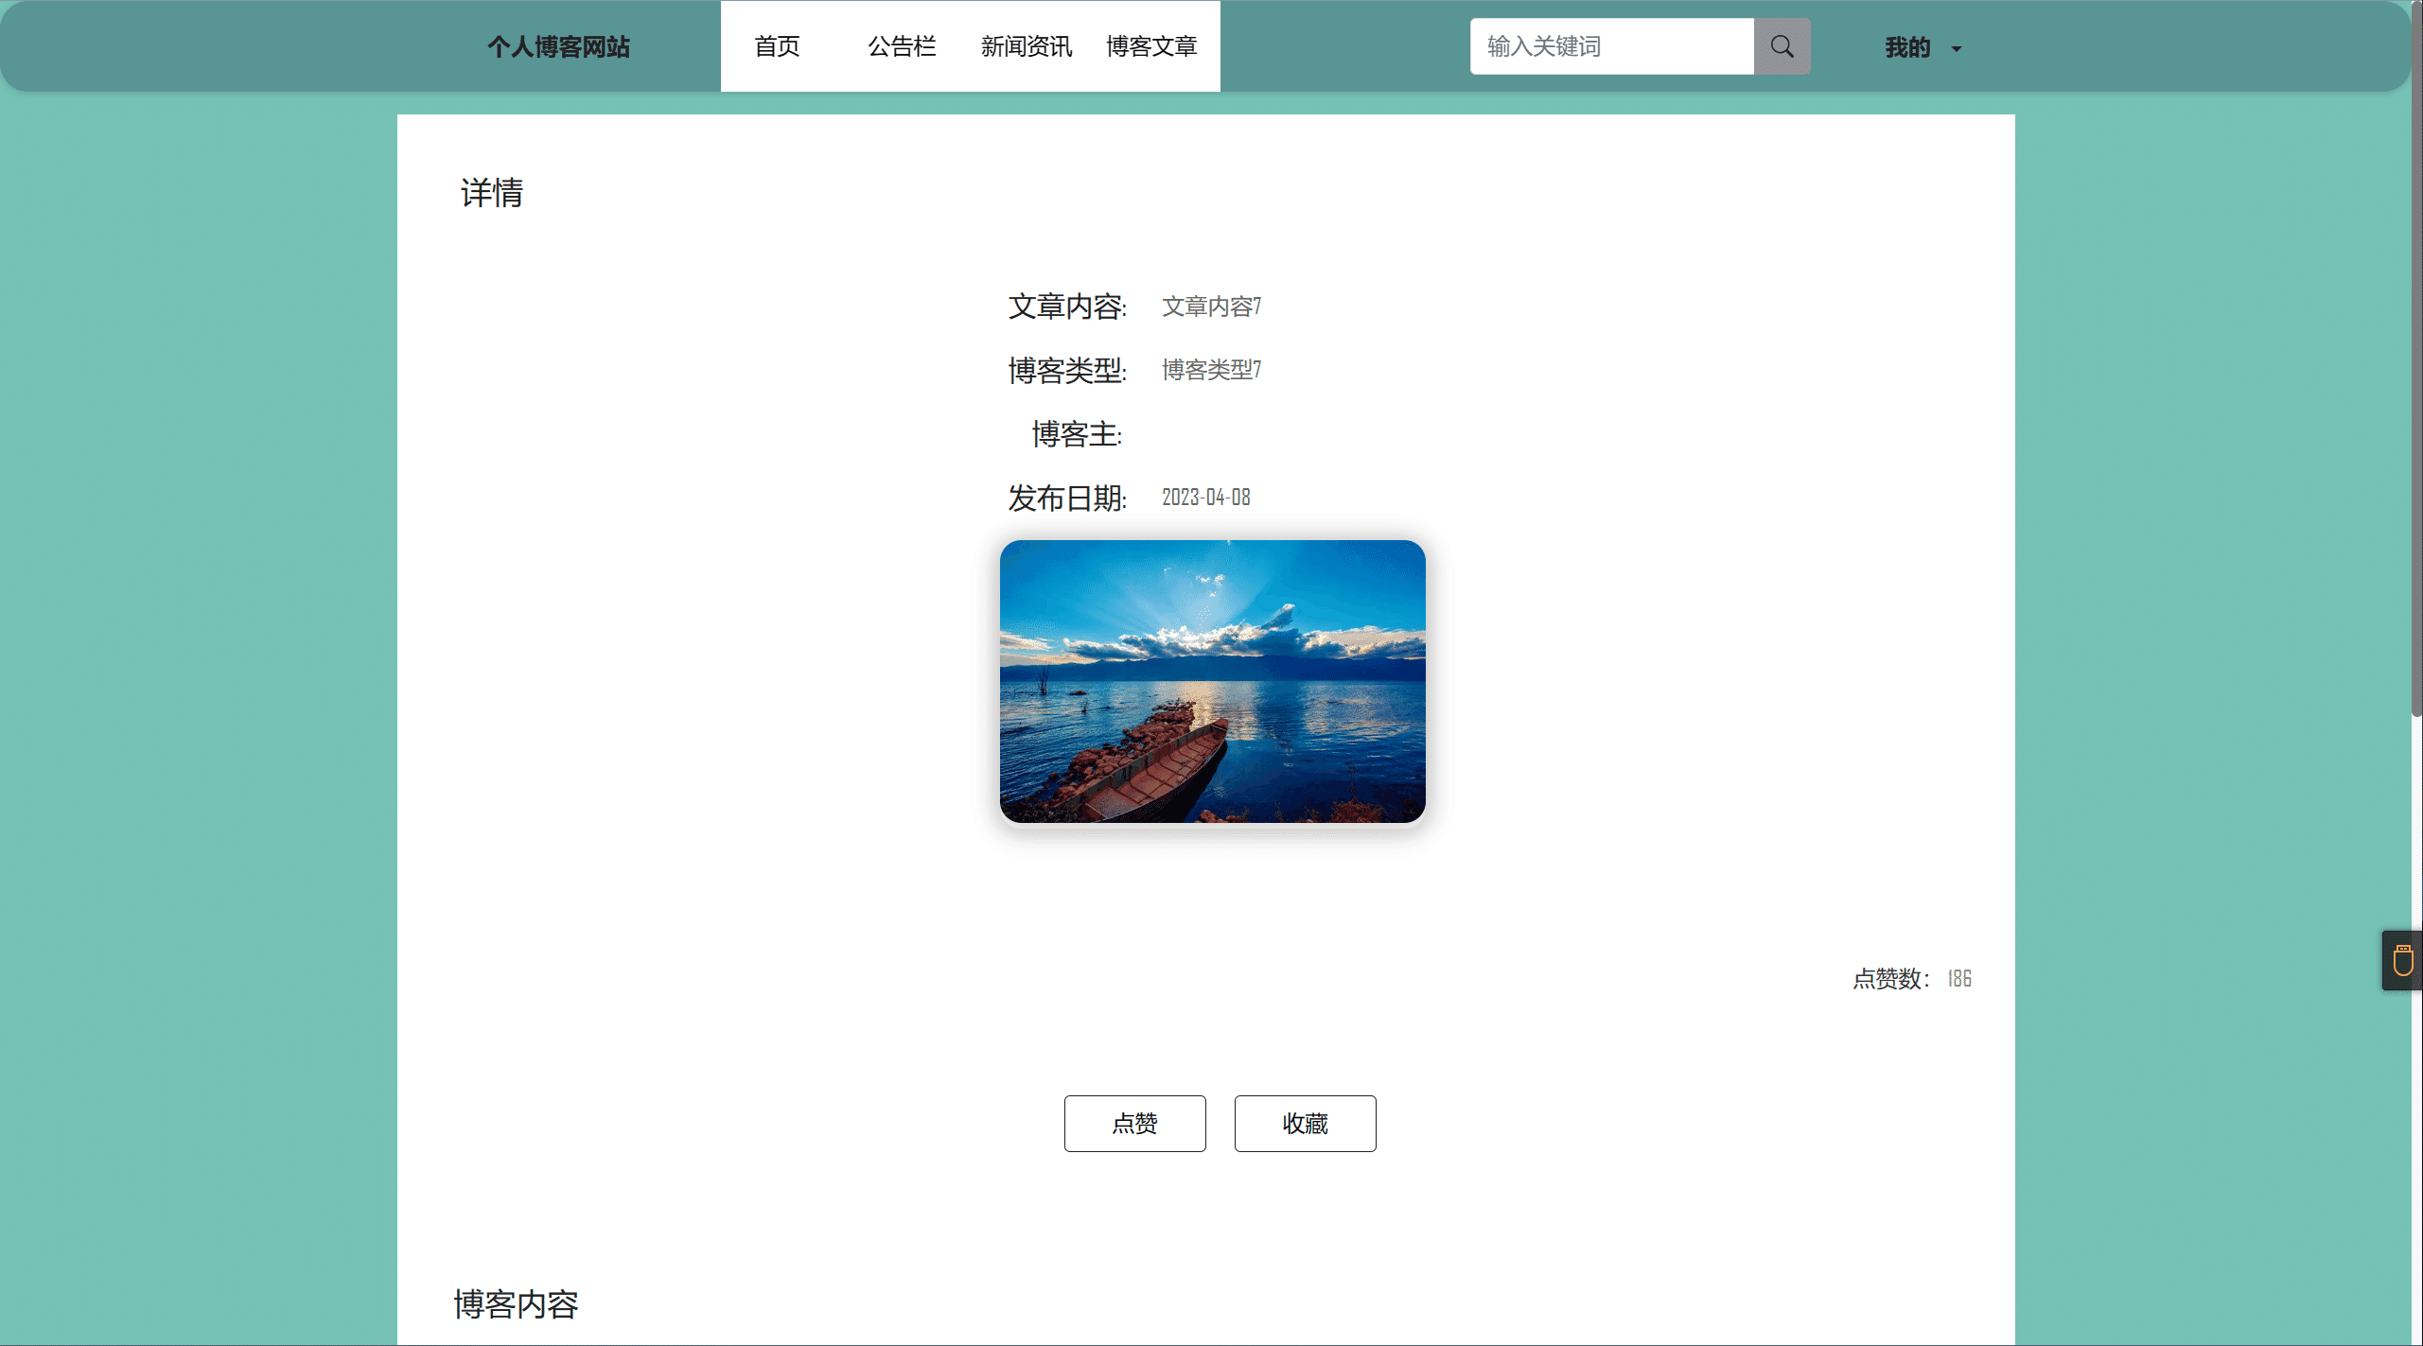Click the 个人博客网站 site title
Screen dimensions: 2423x1346
(558, 47)
